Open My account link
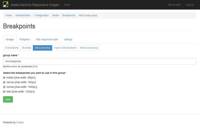 [x=174, y=5]
